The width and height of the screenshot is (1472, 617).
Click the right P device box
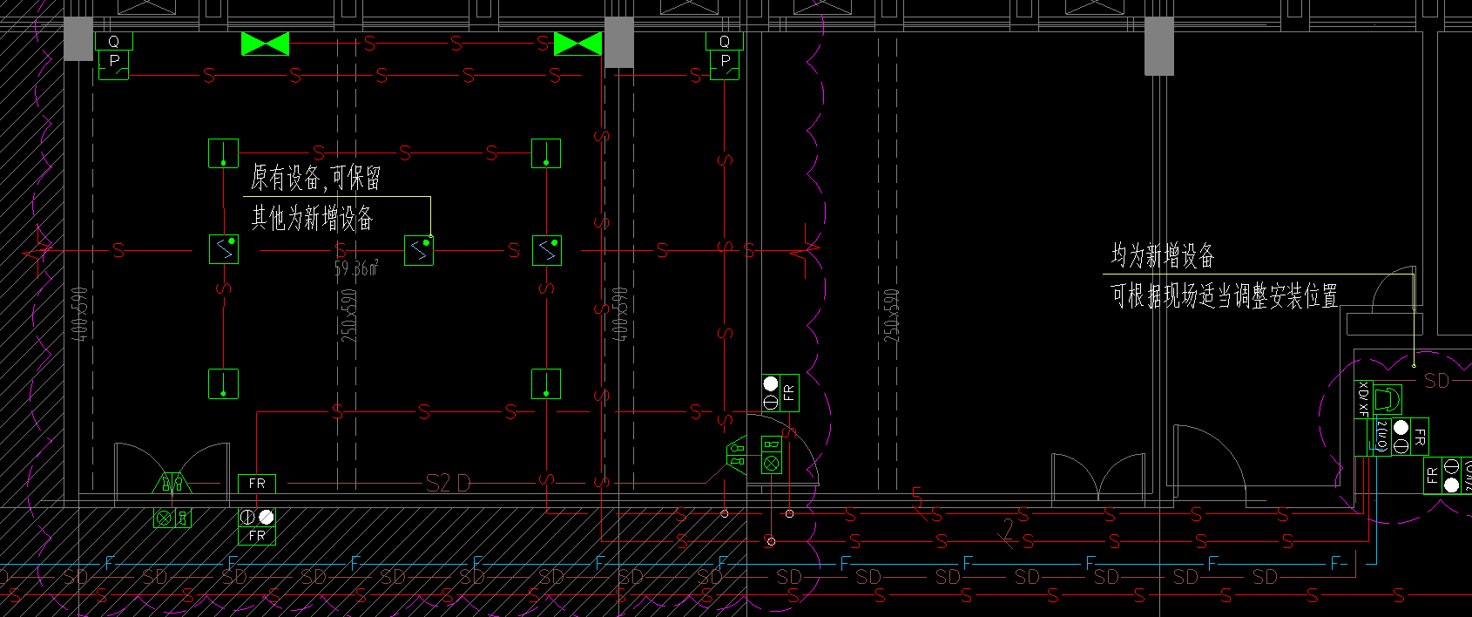pyautogui.click(x=725, y=64)
